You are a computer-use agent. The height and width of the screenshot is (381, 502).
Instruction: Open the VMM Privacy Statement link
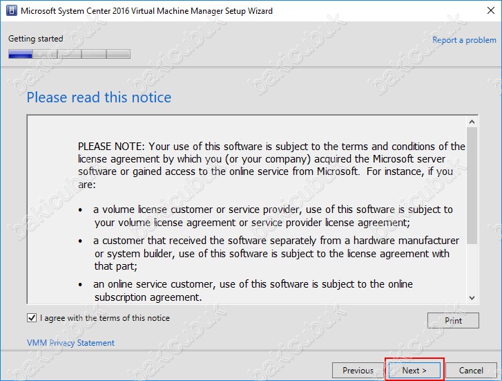tap(70, 343)
